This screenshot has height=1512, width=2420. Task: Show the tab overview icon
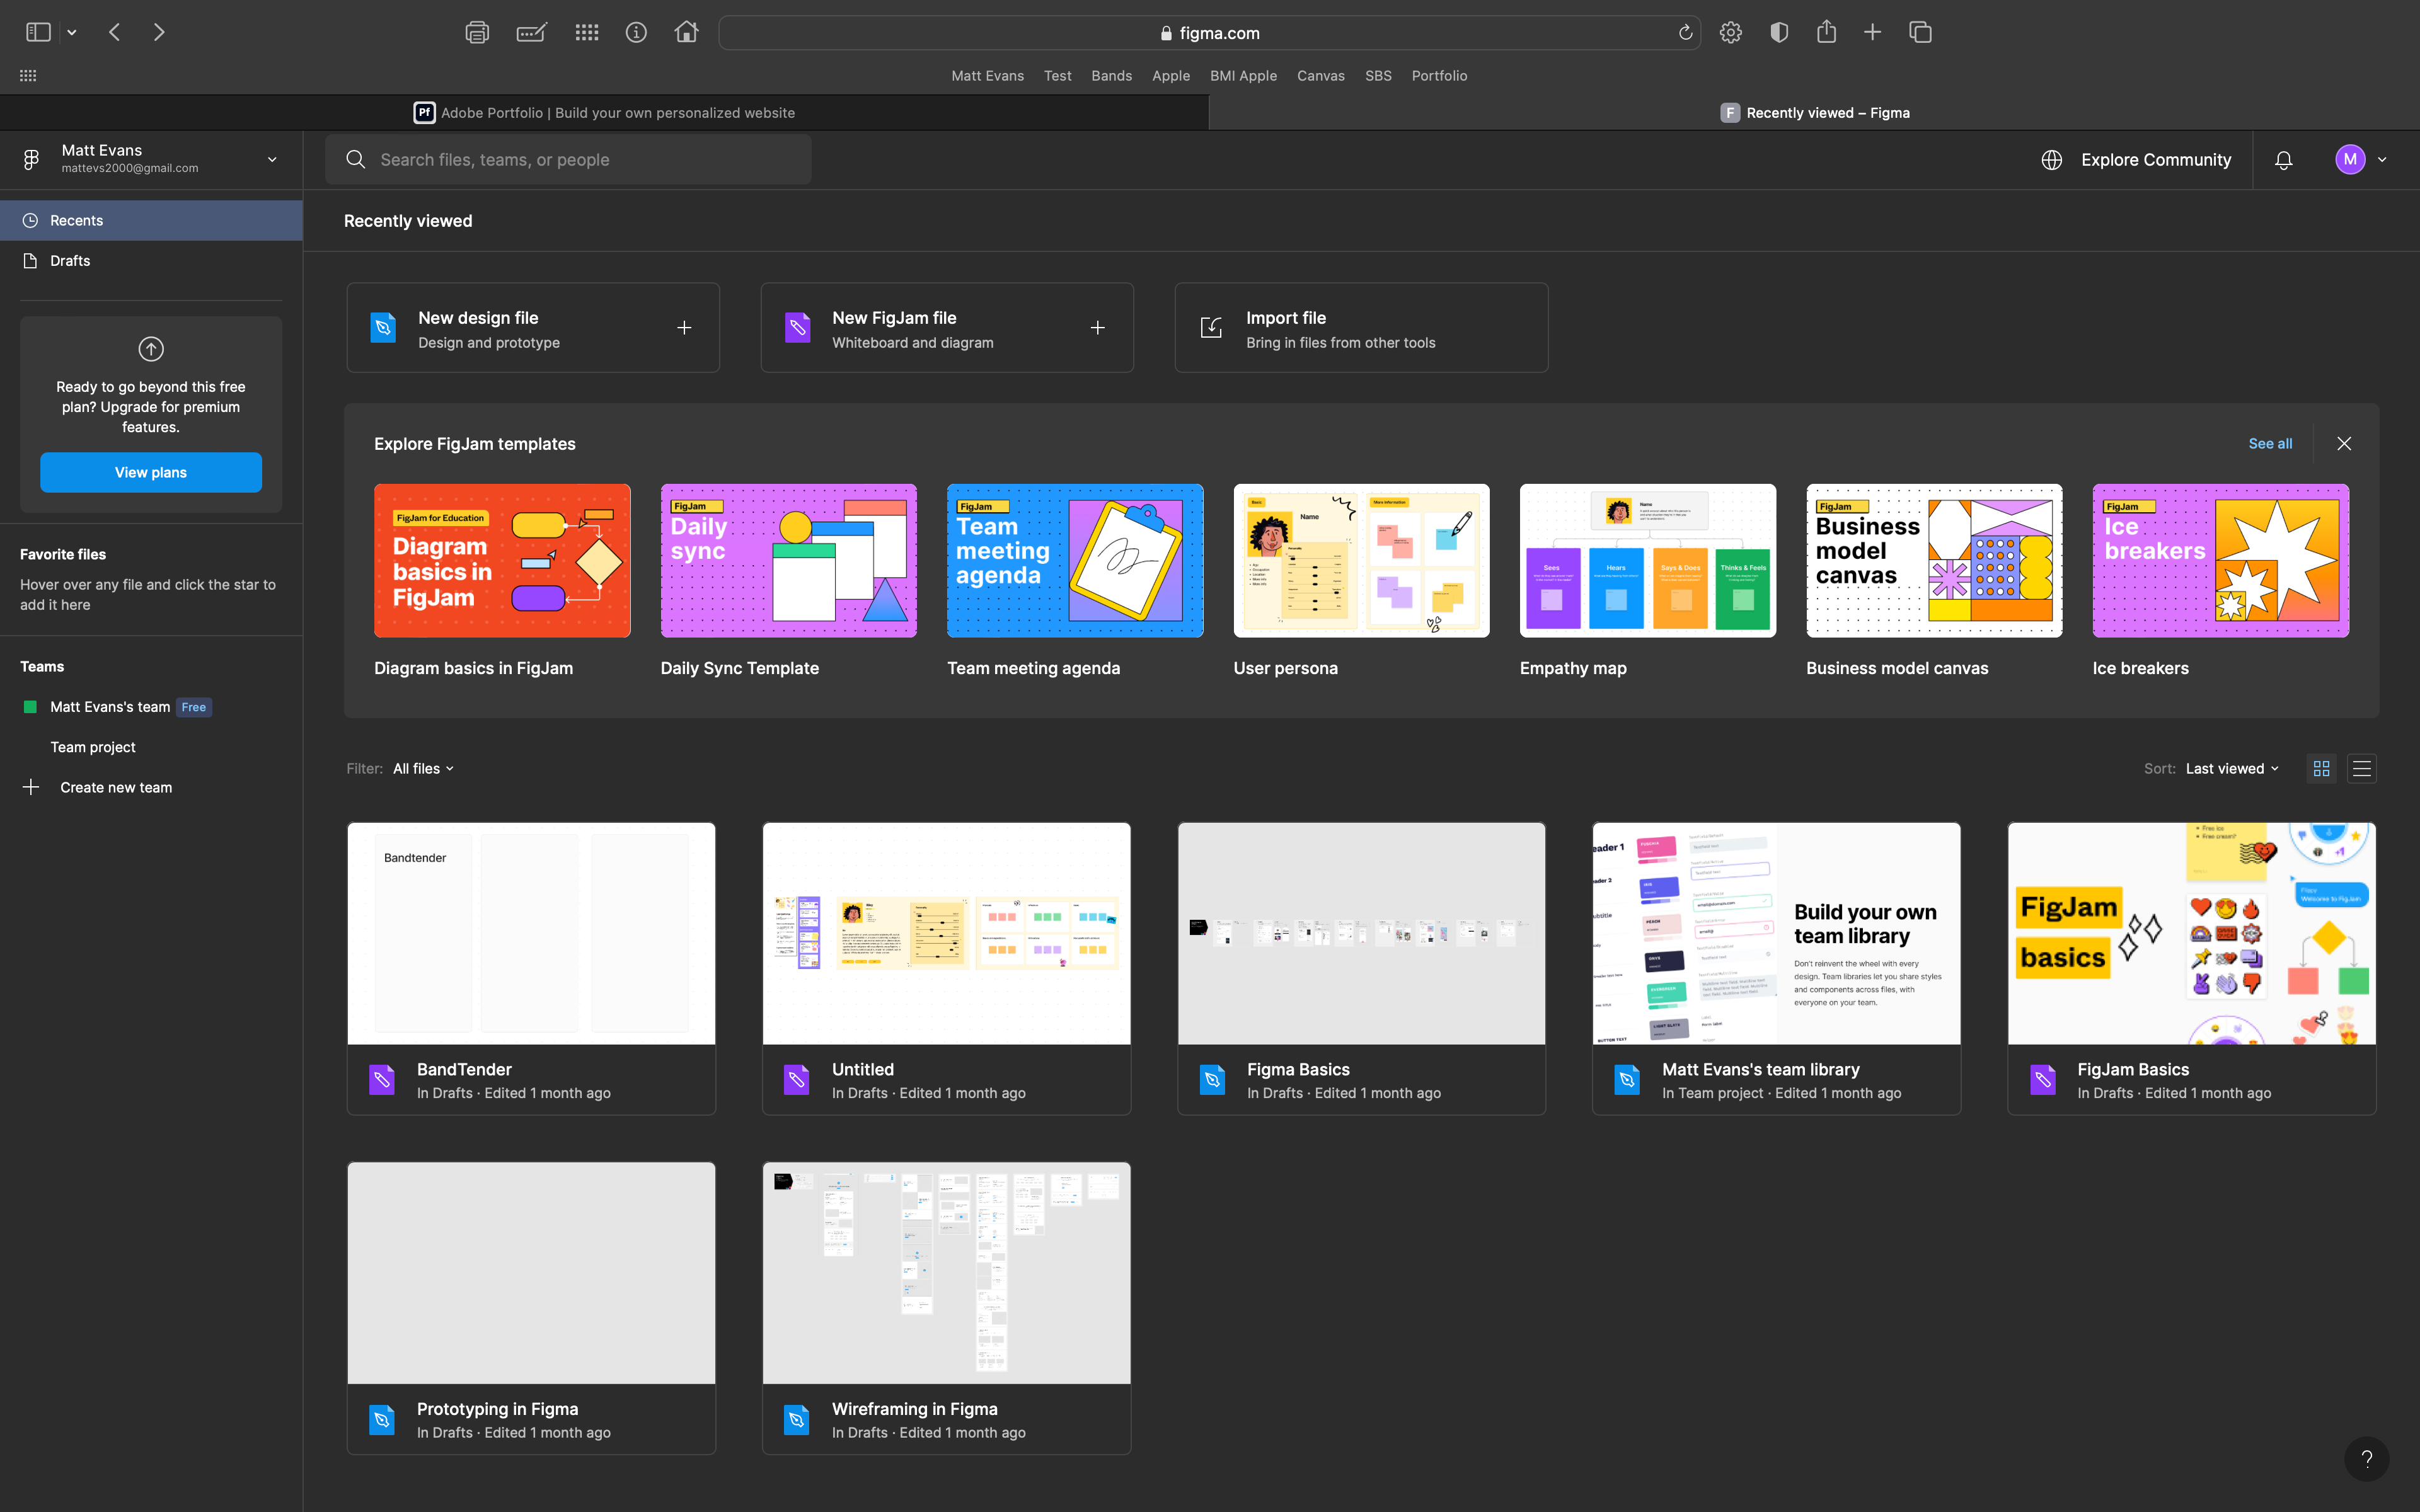(1920, 32)
